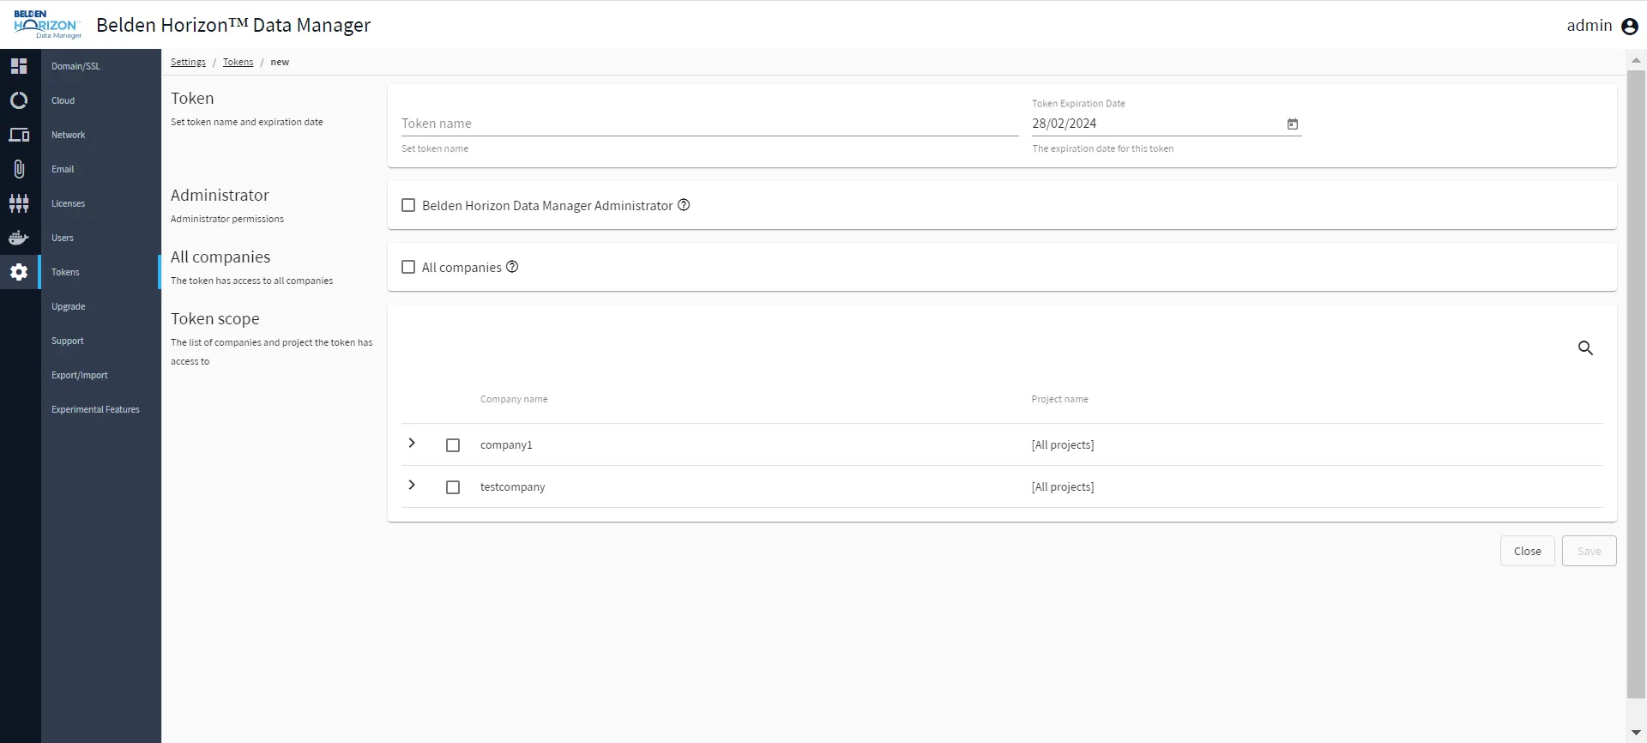
Task: Open the network switch ports icon
Action: pos(19,203)
